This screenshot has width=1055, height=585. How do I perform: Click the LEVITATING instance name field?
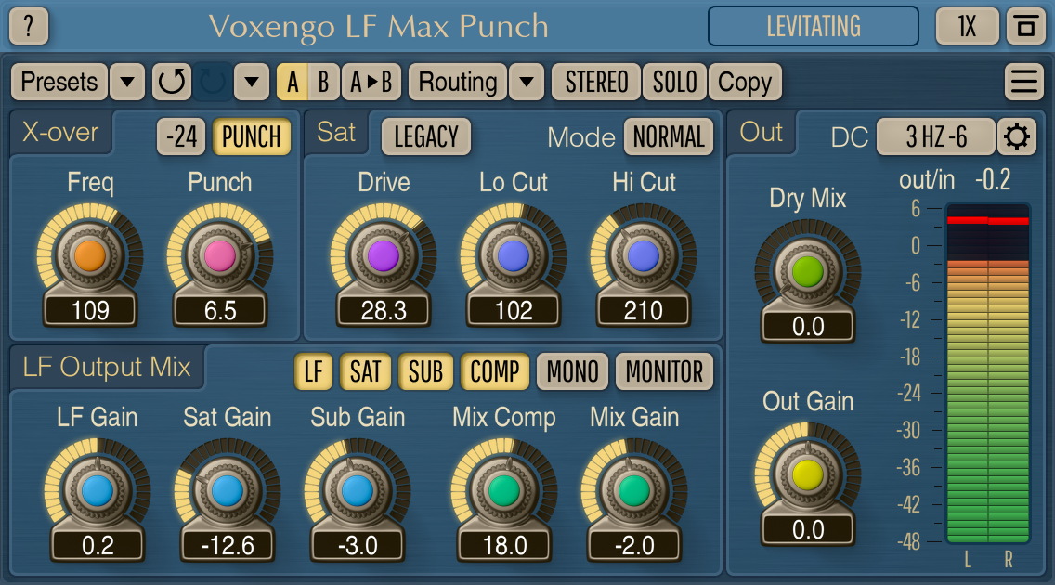(x=814, y=26)
